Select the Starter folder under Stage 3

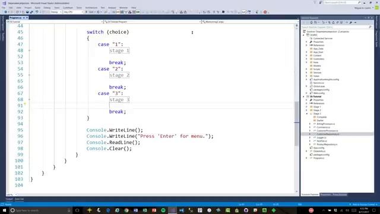click(x=320, y=120)
